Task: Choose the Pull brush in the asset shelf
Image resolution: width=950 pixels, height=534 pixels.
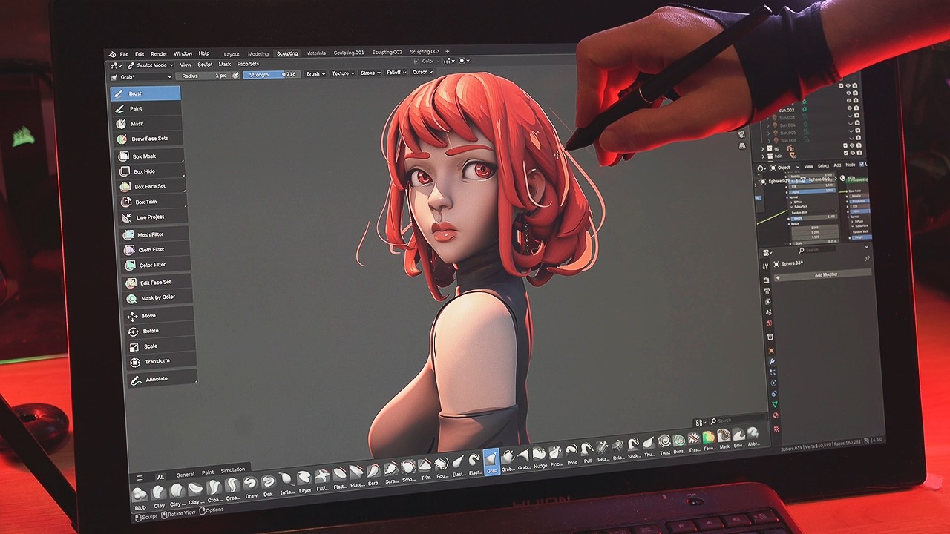Action: click(588, 452)
